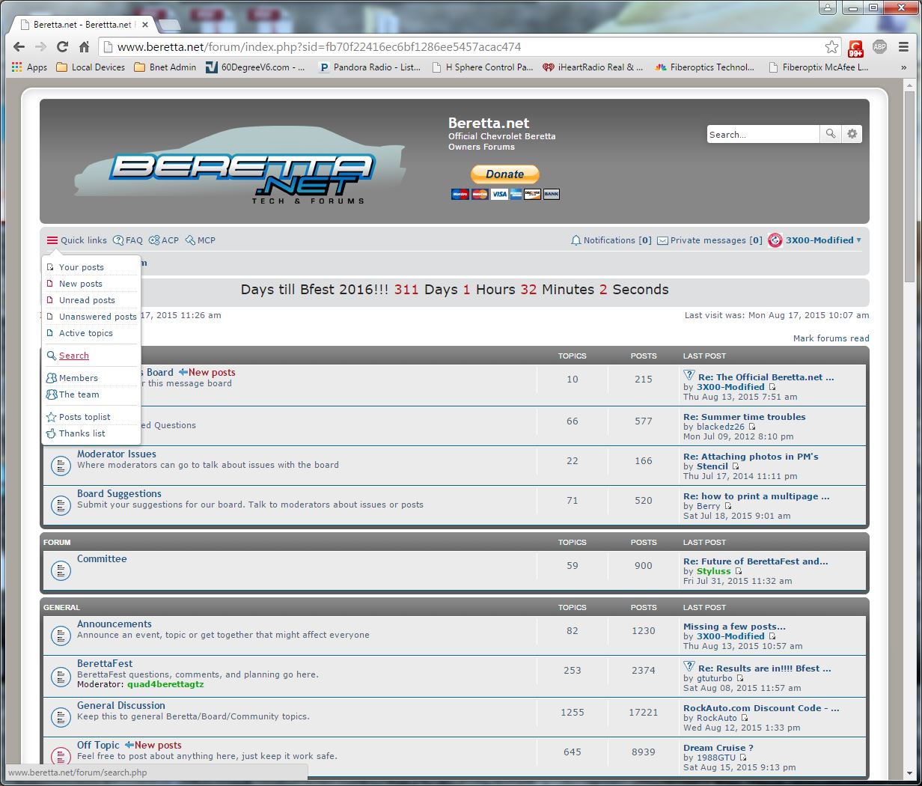Toggle the Quick links dropdown menu
Viewport: 922px width, 786px height.
[x=76, y=240]
